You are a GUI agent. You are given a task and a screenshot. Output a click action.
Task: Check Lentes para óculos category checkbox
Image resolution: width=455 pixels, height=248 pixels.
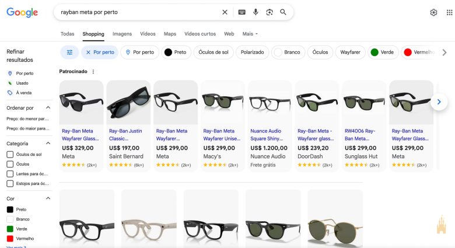pos(10,174)
